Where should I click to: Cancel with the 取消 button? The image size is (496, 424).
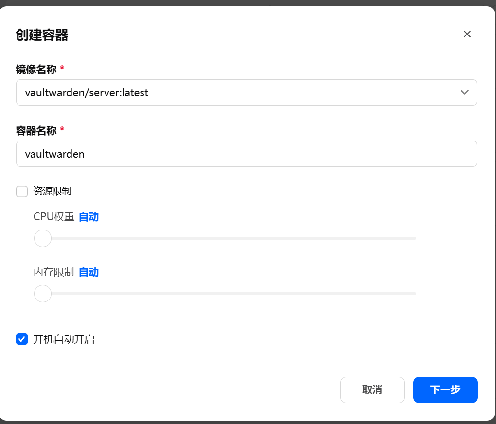(x=372, y=390)
